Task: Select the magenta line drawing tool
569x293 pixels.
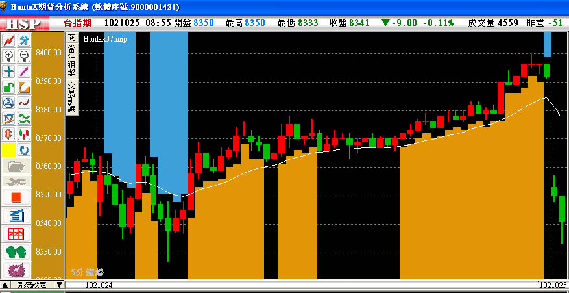Action: pyautogui.click(x=24, y=71)
